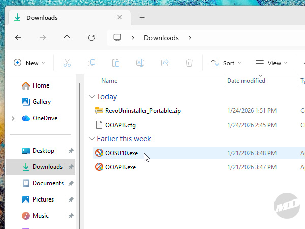Click the Back navigation arrow

[18, 38]
